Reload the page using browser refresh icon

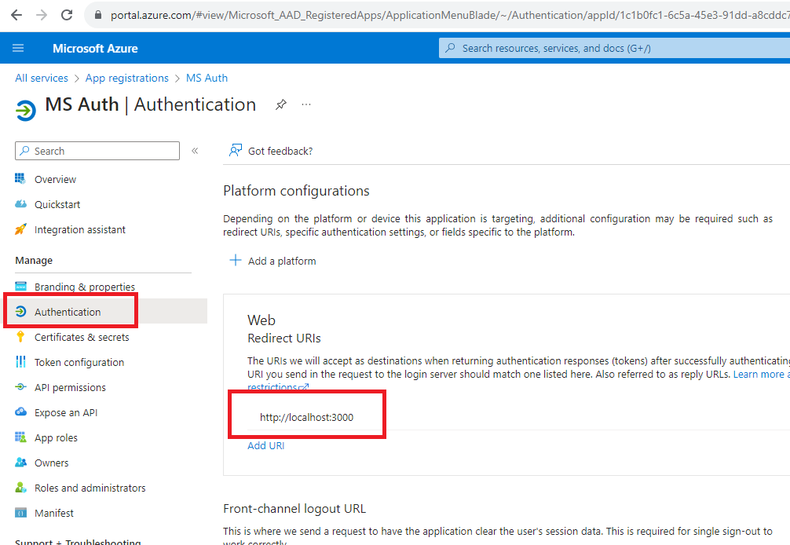tap(67, 15)
